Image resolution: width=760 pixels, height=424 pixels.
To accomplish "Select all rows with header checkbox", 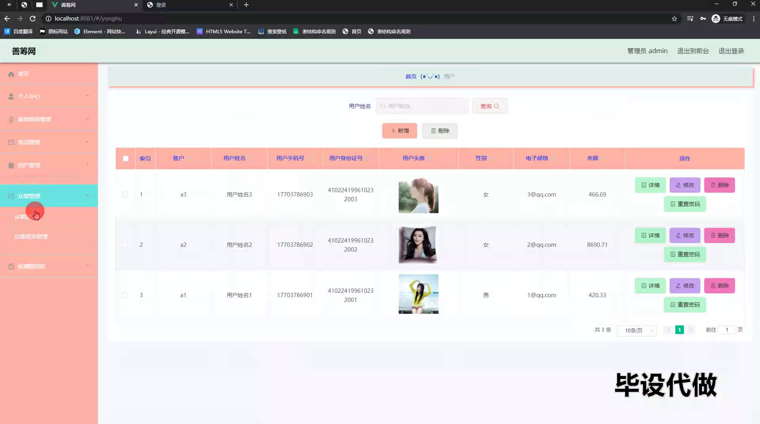I will click(x=125, y=159).
